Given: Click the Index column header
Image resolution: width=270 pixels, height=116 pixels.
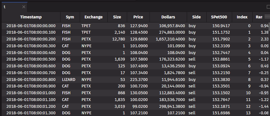Looking at the screenshot, I should click(242, 17).
